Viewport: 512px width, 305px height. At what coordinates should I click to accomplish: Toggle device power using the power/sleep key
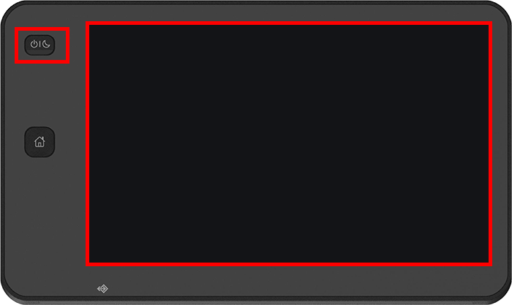(39, 45)
